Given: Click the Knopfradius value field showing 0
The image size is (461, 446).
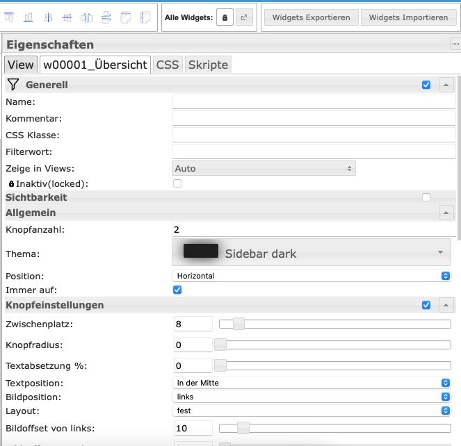Looking at the screenshot, I should coord(193,345).
